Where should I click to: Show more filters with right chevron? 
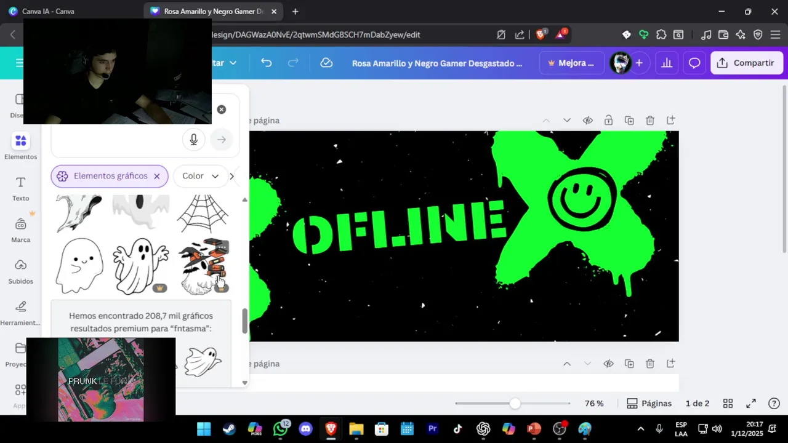(x=231, y=176)
